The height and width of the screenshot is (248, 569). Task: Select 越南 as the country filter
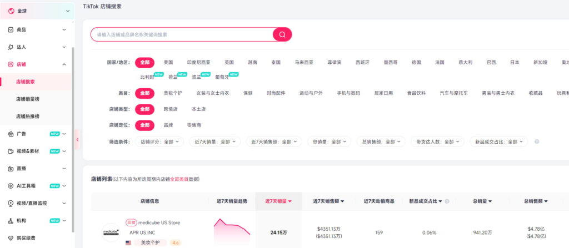point(253,62)
